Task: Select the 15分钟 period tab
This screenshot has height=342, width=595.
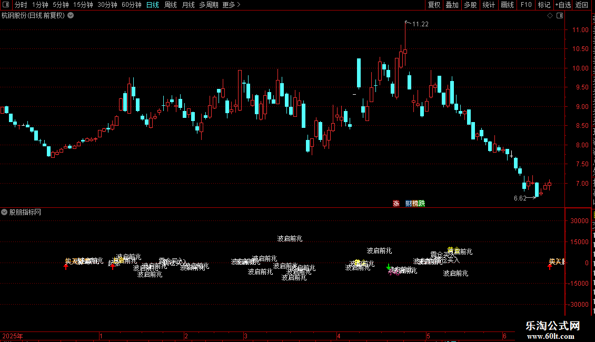Action: [83, 5]
